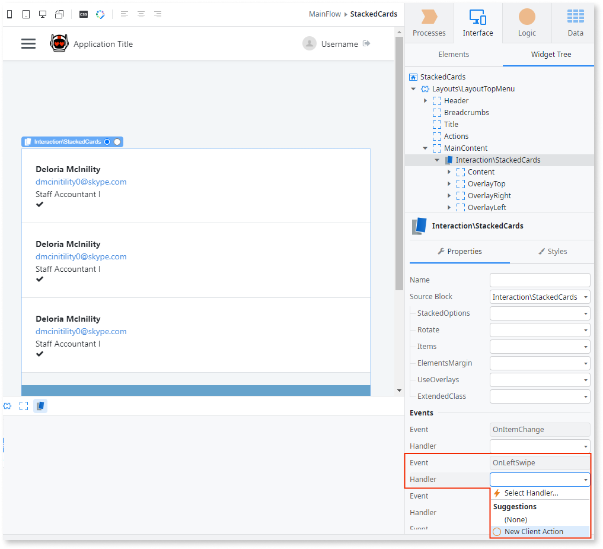Toggle the white circle on Interaction\StackedCards tag
This screenshot has height=549, width=603.
coord(116,142)
